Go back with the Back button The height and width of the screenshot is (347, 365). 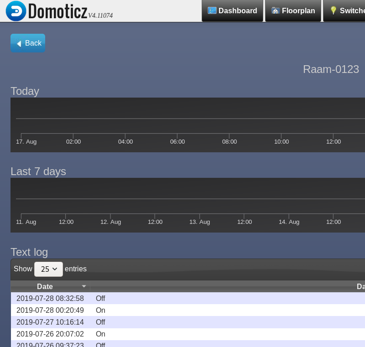coord(28,43)
